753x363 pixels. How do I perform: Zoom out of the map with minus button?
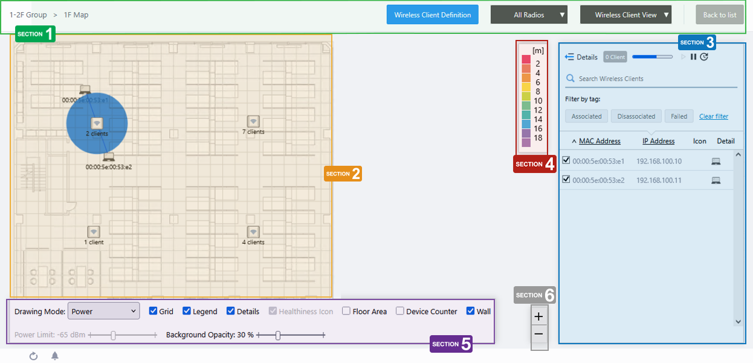pos(539,334)
